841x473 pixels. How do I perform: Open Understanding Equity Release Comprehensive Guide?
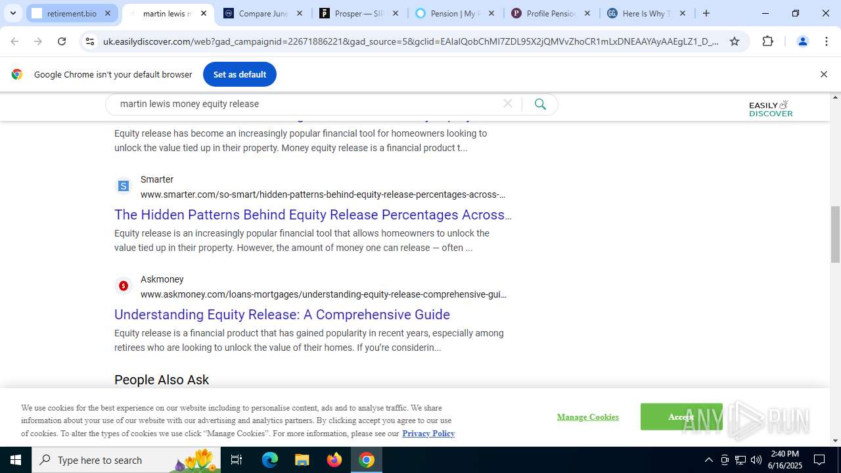click(282, 315)
